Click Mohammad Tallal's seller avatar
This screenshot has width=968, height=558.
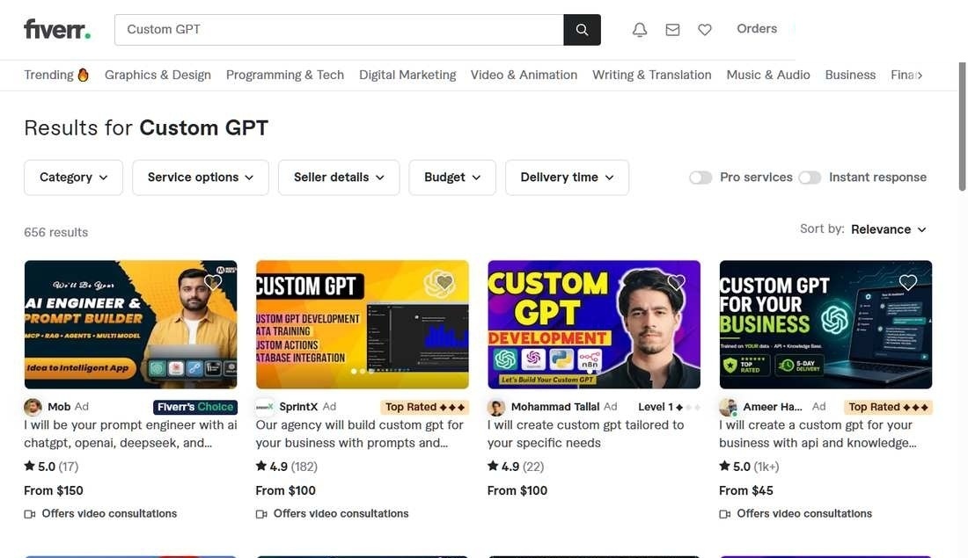coord(495,407)
